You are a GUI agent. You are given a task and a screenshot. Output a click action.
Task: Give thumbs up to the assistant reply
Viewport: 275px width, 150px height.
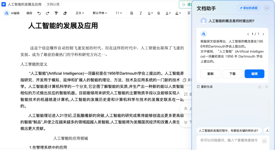[259, 87]
